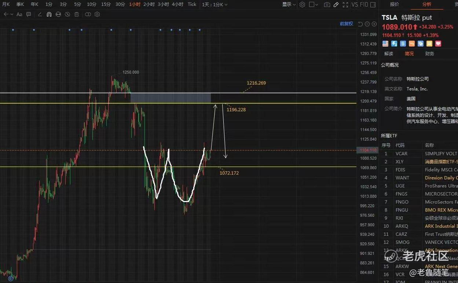Click the 1104.110 current price axis tag
Screen dimensions: 458x283
(368, 150)
